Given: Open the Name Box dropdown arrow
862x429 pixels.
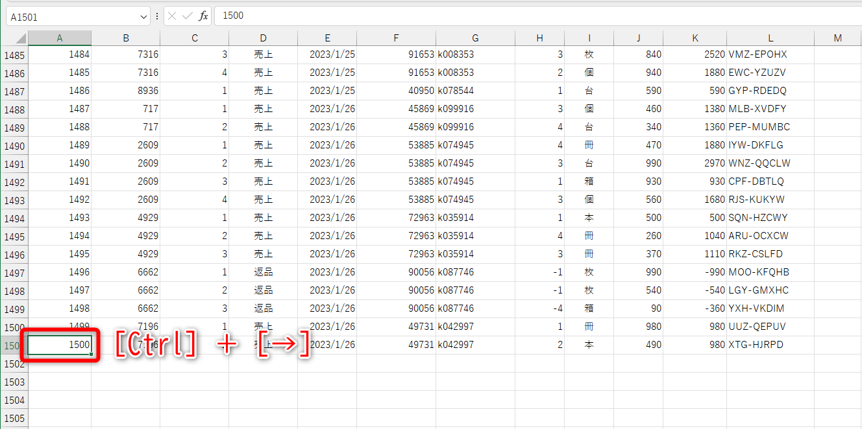Looking at the screenshot, I should pyautogui.click(x=143, y=16).
